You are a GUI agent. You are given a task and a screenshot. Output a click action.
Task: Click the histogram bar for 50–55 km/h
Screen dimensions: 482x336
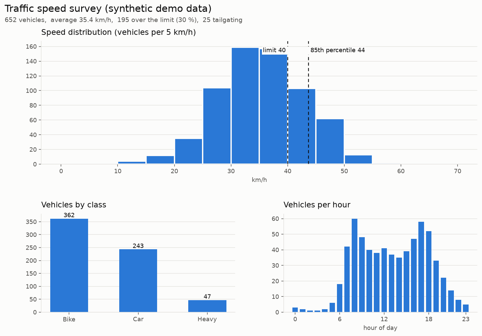click(358, 159)
